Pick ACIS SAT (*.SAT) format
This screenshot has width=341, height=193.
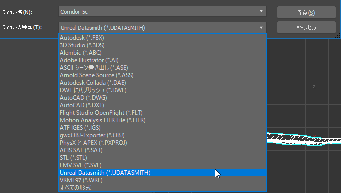coord(162,150)
